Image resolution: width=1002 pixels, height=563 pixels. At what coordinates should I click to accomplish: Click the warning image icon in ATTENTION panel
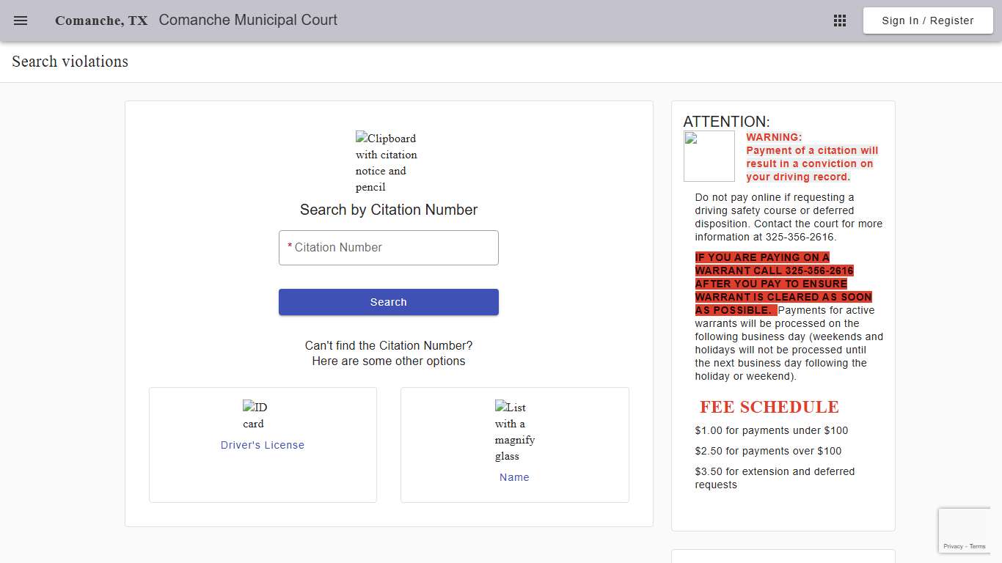709,155
